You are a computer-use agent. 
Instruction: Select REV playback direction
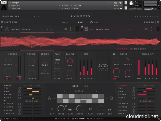coord(57,63)
